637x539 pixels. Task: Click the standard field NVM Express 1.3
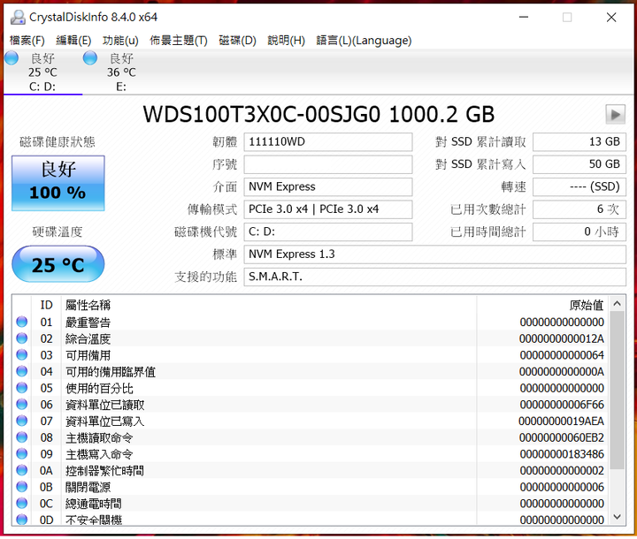[435, 254]
